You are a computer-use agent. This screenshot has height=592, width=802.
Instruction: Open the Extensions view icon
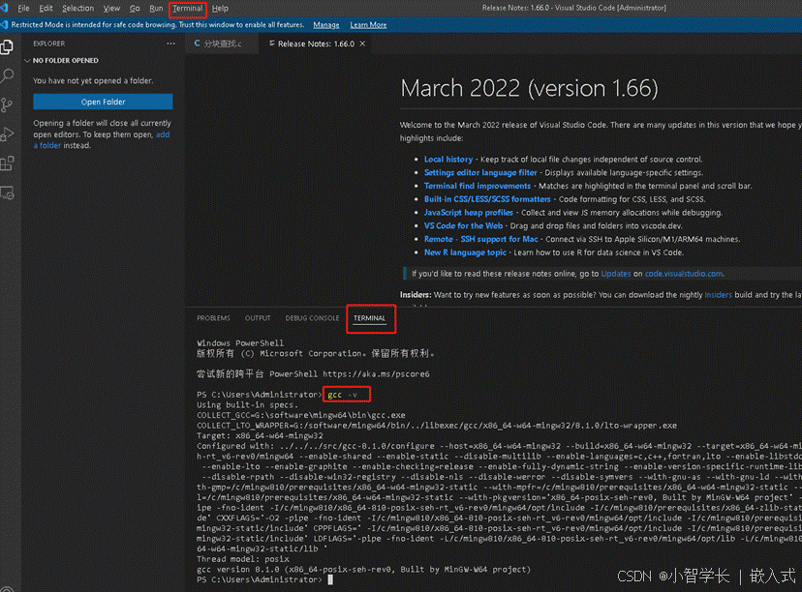(x=7, y=163)
